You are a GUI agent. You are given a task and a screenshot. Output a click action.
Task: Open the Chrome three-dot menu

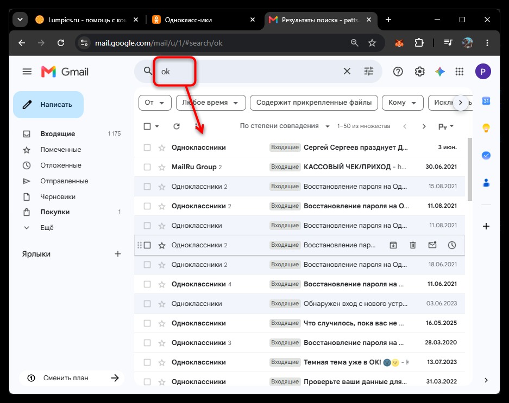pos(487,43)
